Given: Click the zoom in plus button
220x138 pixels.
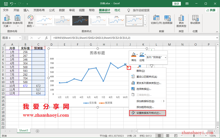Looking at the screenshot, I should click(206, 136).
